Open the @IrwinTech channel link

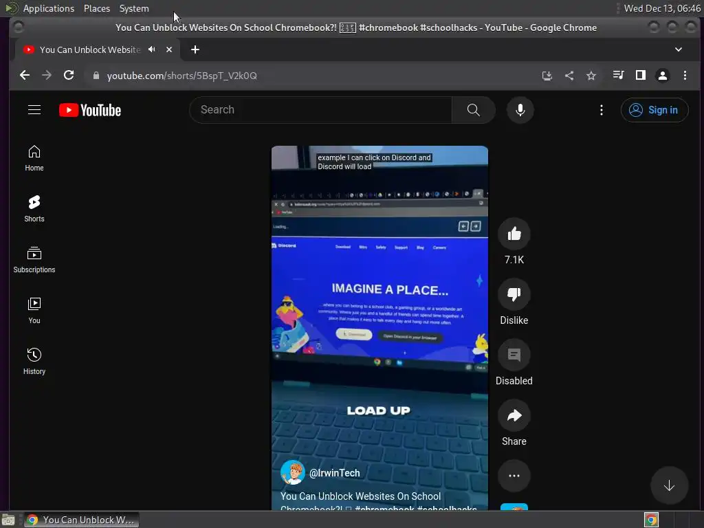(x=335, y=473)
